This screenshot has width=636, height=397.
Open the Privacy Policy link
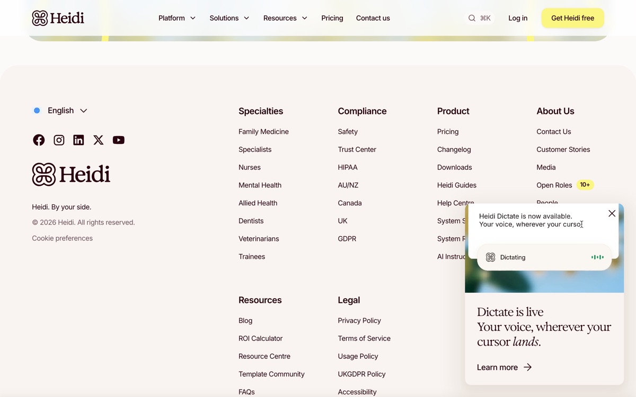359,321
